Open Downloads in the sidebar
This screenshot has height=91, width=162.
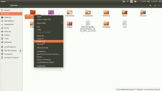(11, 24)
